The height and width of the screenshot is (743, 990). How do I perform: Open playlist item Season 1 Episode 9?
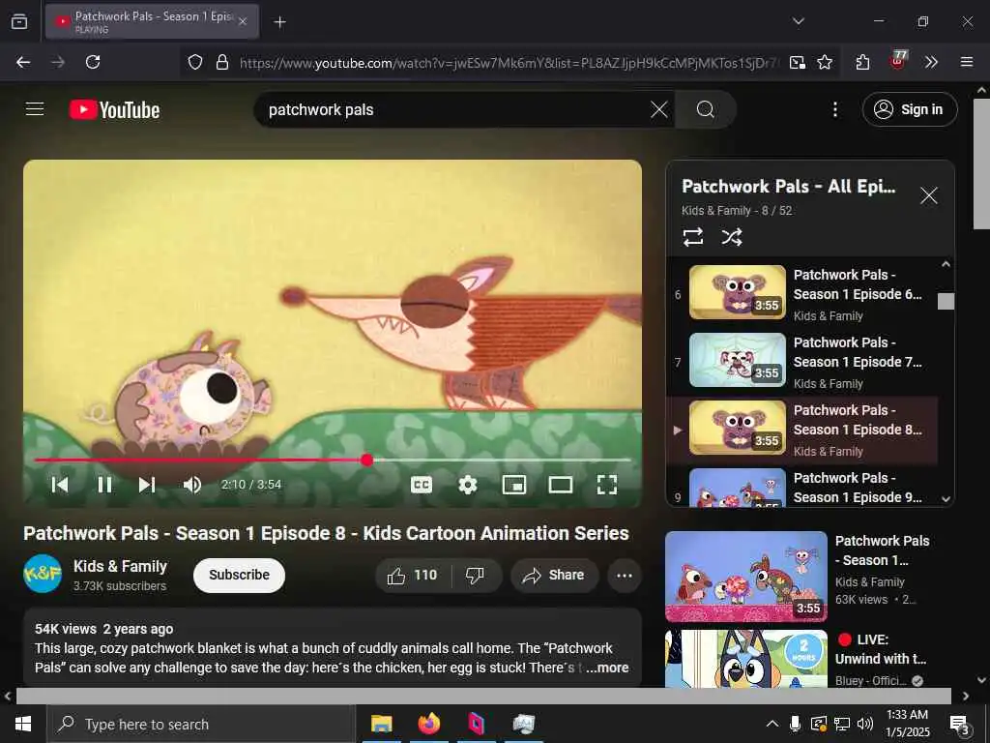tap(802, 488)
